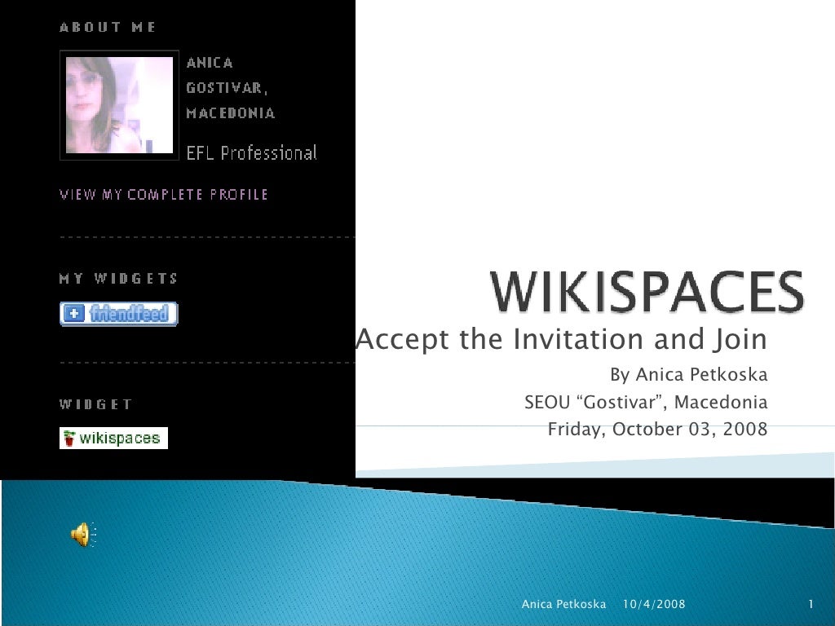
Task: Click the ANICA name in profile
Action: pyautogui.click(x=210, y=63)
